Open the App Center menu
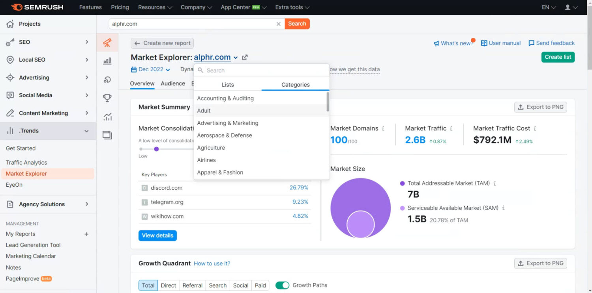This screenshot has width=592, height=293. (x=244, y=7)
